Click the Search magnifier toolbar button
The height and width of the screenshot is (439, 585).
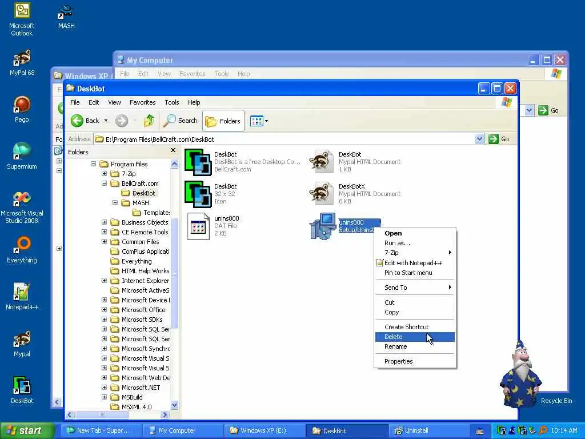[x=181, y=121]
